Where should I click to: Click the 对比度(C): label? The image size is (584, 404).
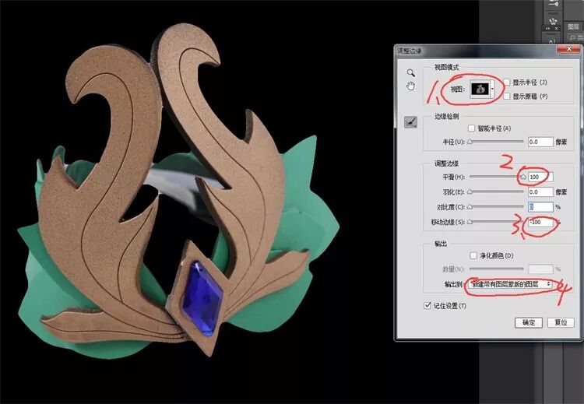451,206
